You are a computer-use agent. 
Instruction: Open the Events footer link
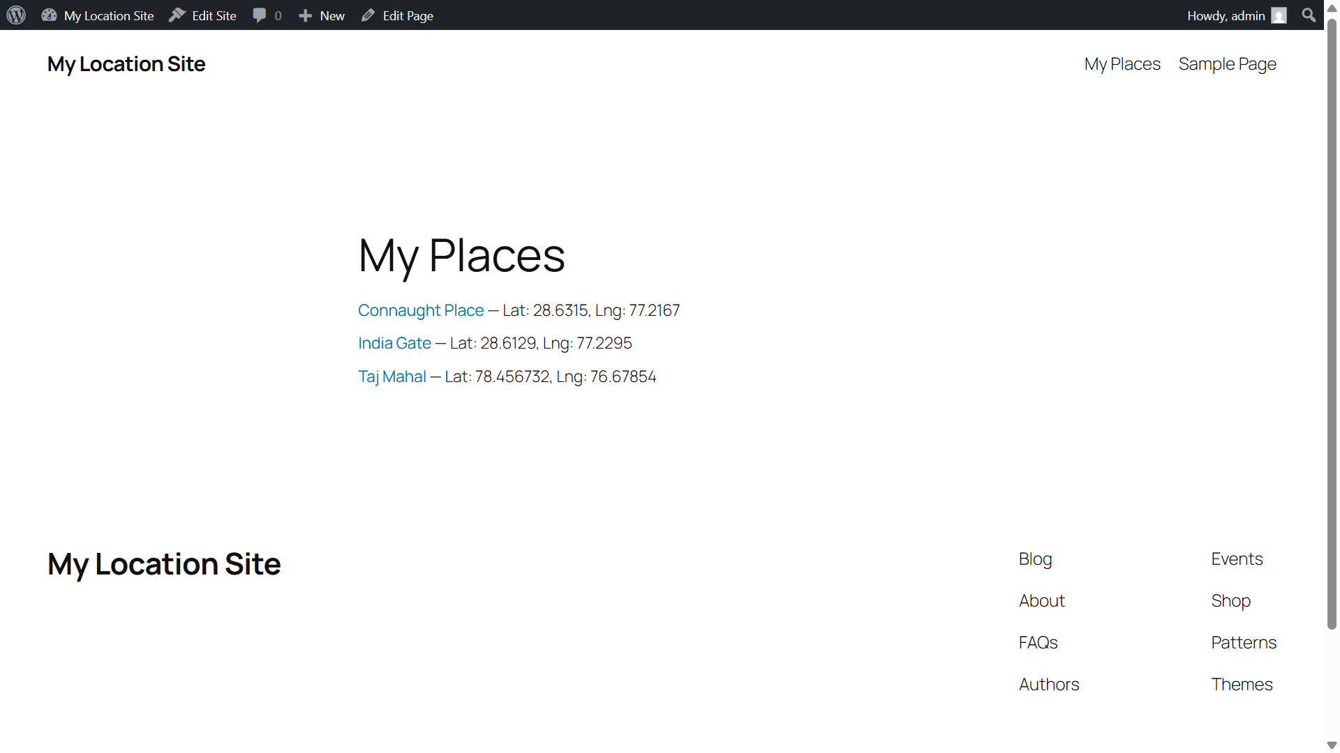click(1237, 559)
